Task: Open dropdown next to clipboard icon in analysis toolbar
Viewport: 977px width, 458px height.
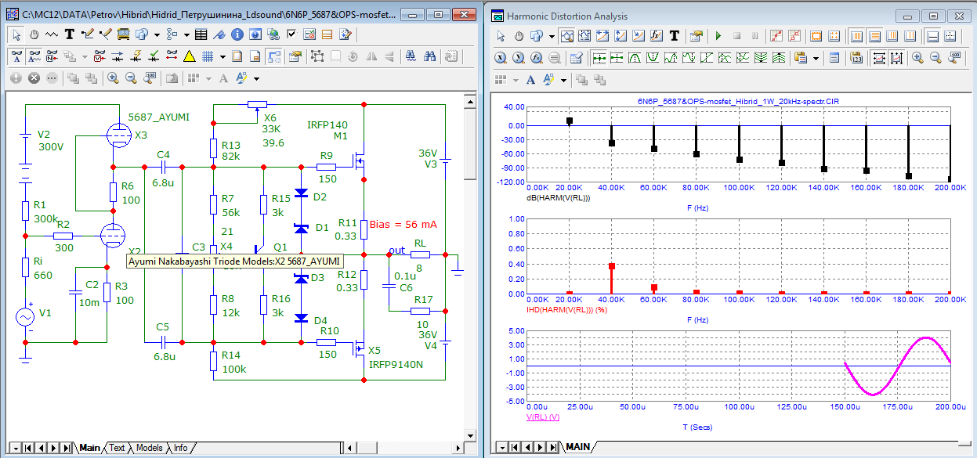Action: tap(816, 58)
